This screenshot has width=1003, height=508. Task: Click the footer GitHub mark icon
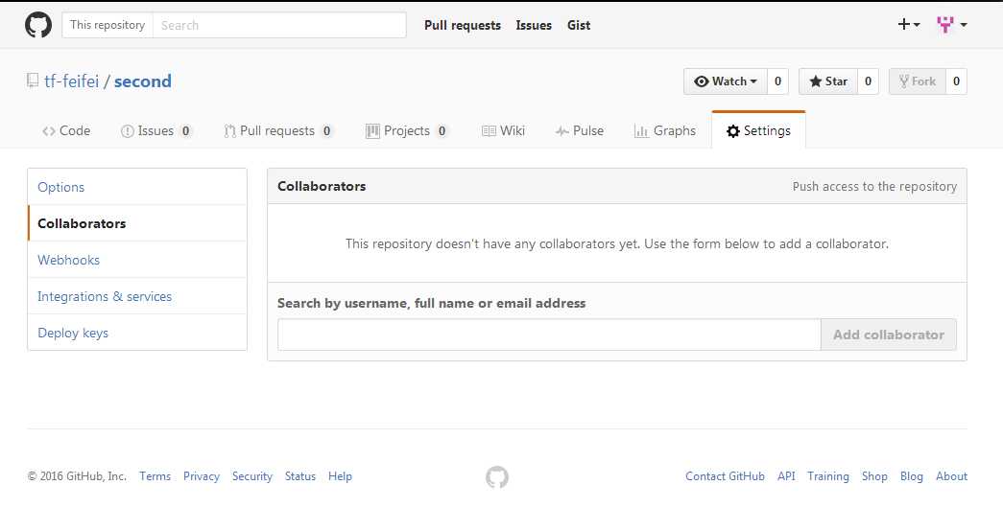[x=497, y=476]
